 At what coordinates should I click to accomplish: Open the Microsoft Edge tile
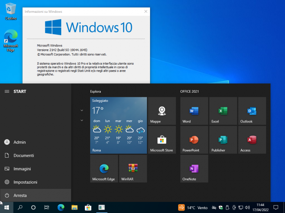tap(103, 169)
